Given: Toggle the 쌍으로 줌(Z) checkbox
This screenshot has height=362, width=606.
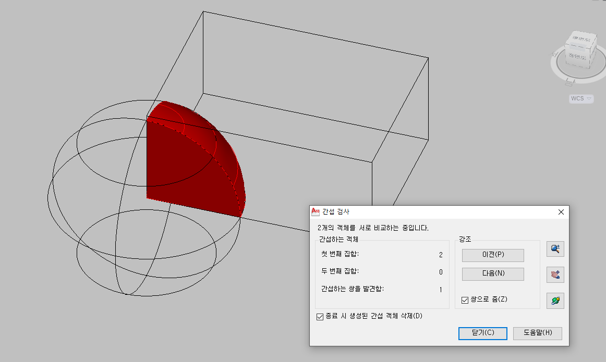Looking at the screenshot, I should [465, 300].
